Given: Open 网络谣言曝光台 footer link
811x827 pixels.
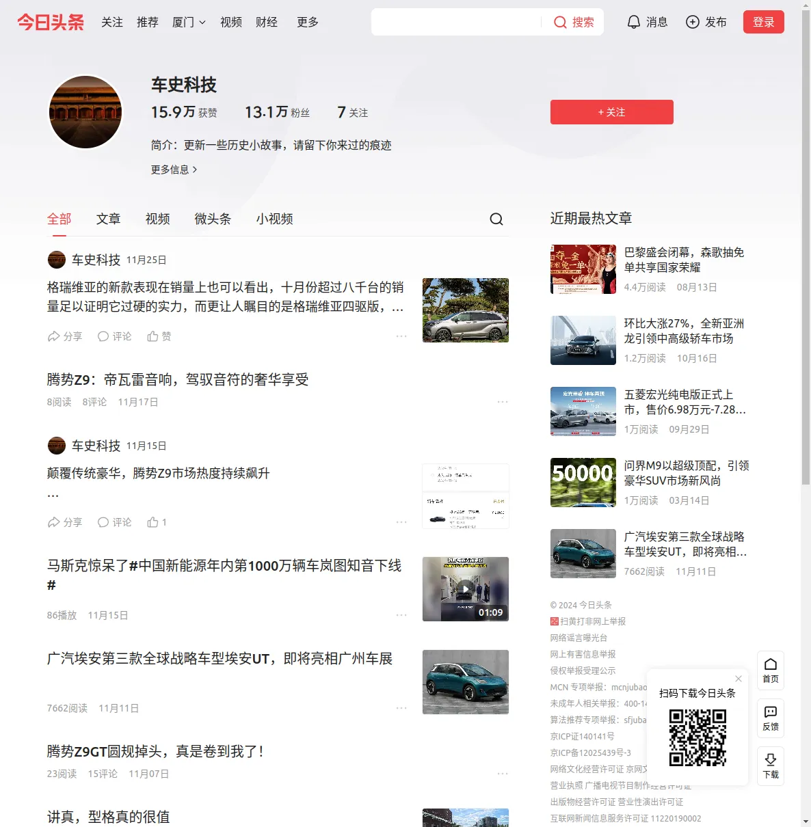Looking at the screenshot, I should [x=579, y=638].
